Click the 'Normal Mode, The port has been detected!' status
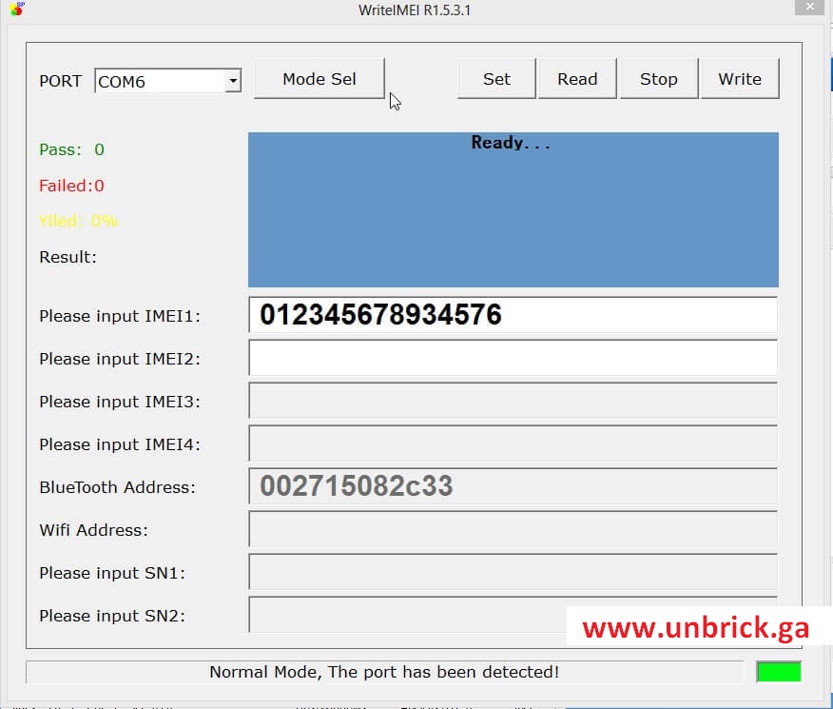The width and height of the screenshot is (833, 709). 384,672
